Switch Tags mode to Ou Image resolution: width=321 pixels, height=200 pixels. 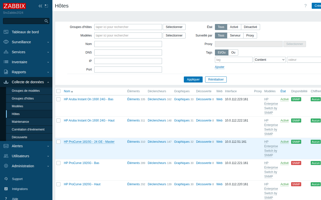[233, 52]
